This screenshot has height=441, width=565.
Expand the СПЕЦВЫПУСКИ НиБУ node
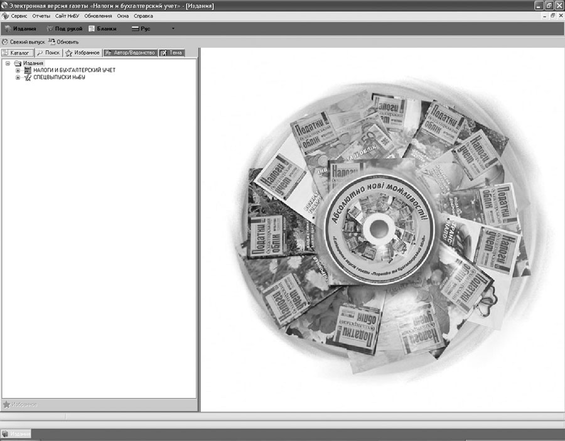(x=18, y=77)
